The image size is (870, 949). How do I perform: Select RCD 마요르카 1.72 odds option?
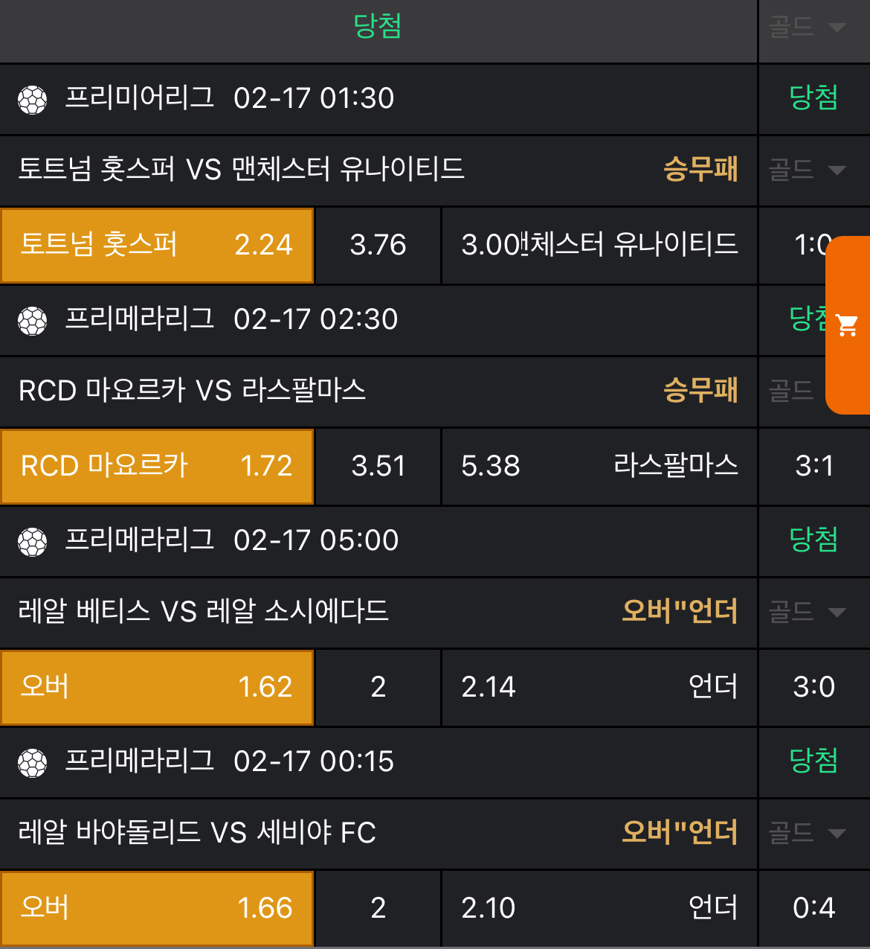point(157,466)
